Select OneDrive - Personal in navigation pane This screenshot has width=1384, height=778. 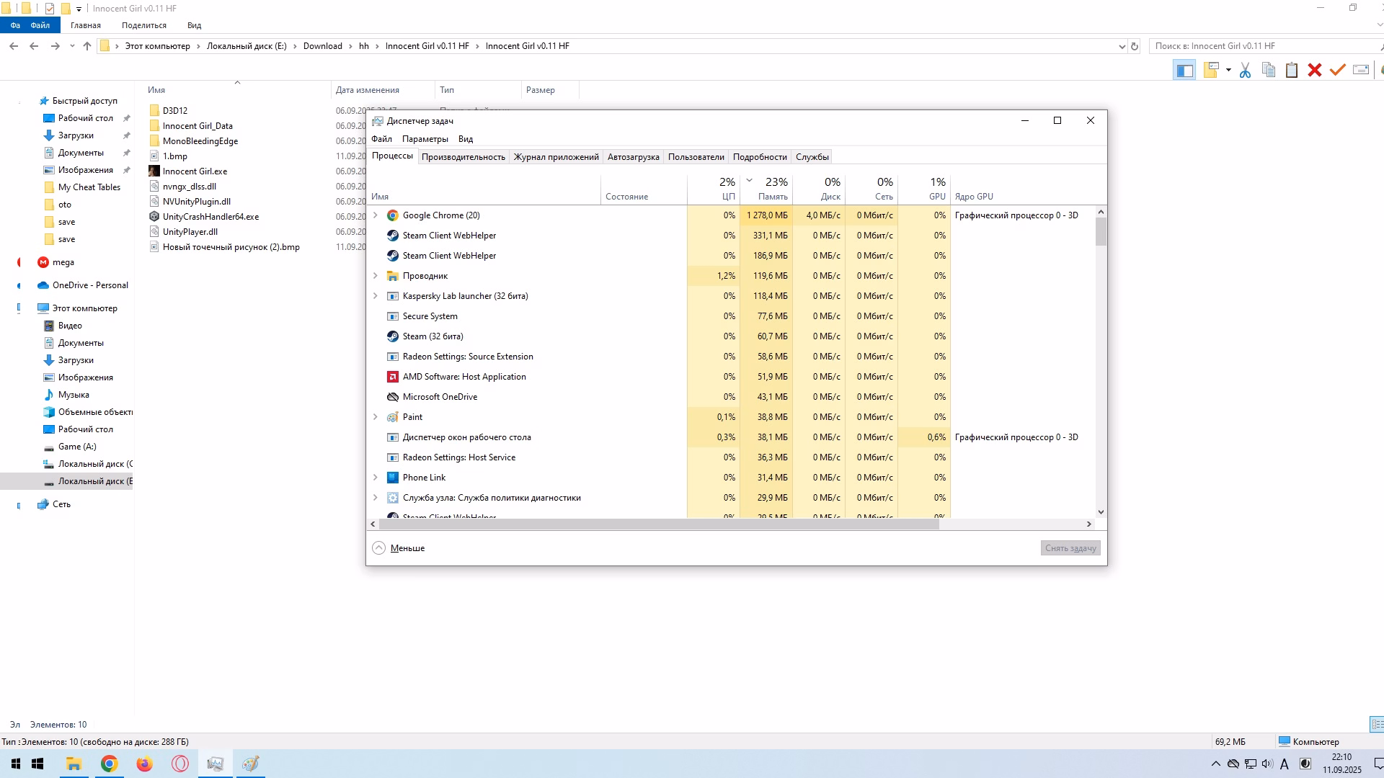pyautogui.click(x=90, y=285)
